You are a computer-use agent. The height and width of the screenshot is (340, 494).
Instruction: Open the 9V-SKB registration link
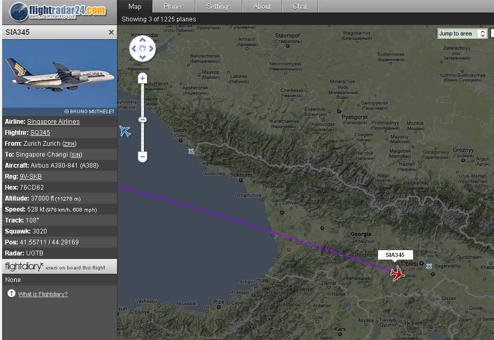click(31, 177)
